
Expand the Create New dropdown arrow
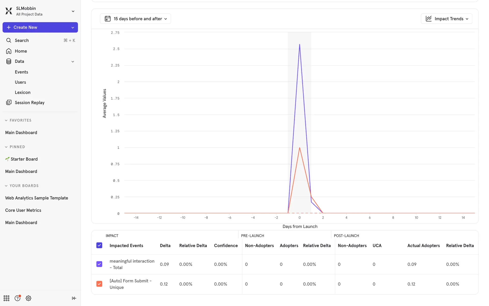tap(73, 28)
